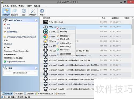Open the 文件(F) menu
134x99 pixels.
[x=6, y=6]
